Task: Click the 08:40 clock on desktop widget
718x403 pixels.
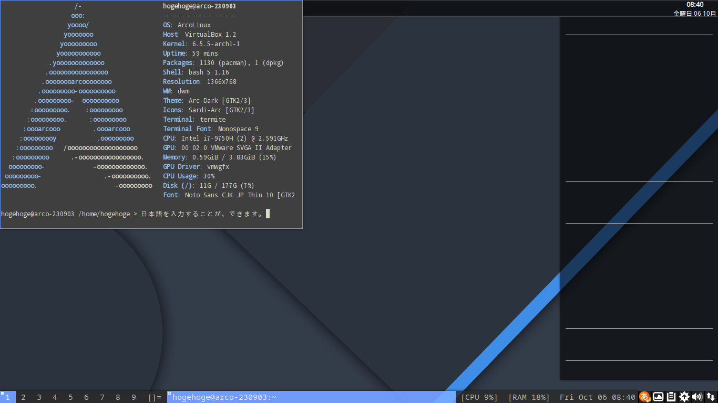Action: tap(695, 4)
